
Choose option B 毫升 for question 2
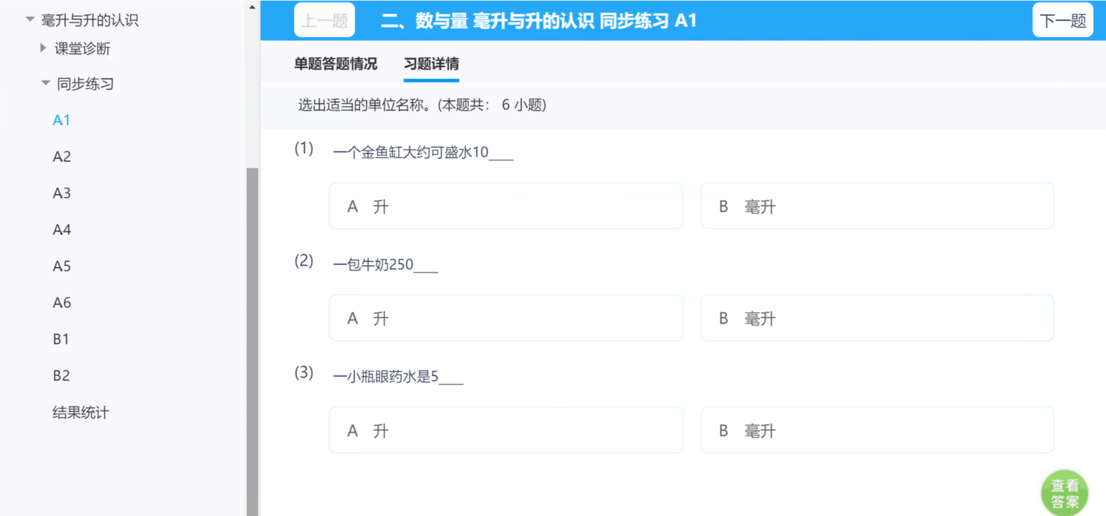(878, 318)
